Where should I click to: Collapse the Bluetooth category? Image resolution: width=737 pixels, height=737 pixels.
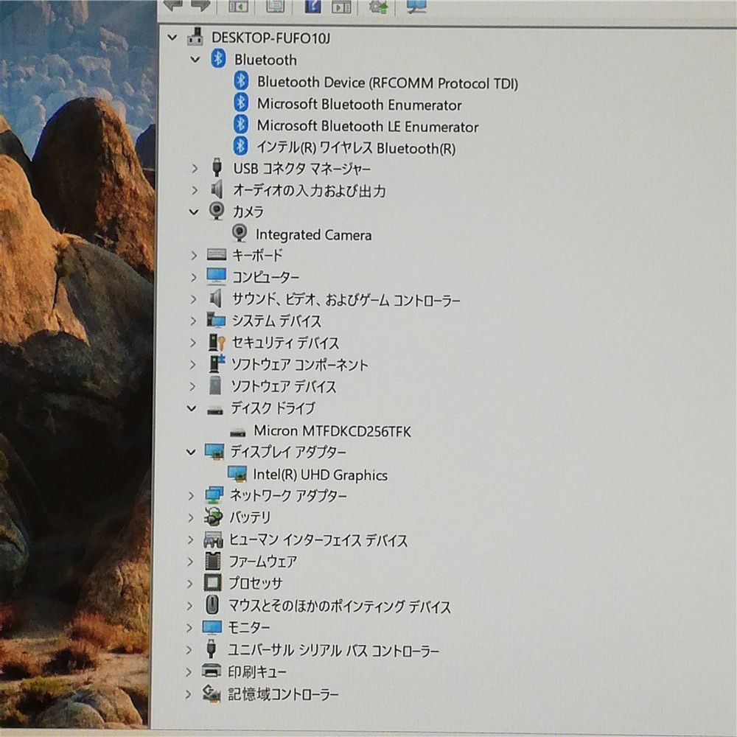pos(195,60)
